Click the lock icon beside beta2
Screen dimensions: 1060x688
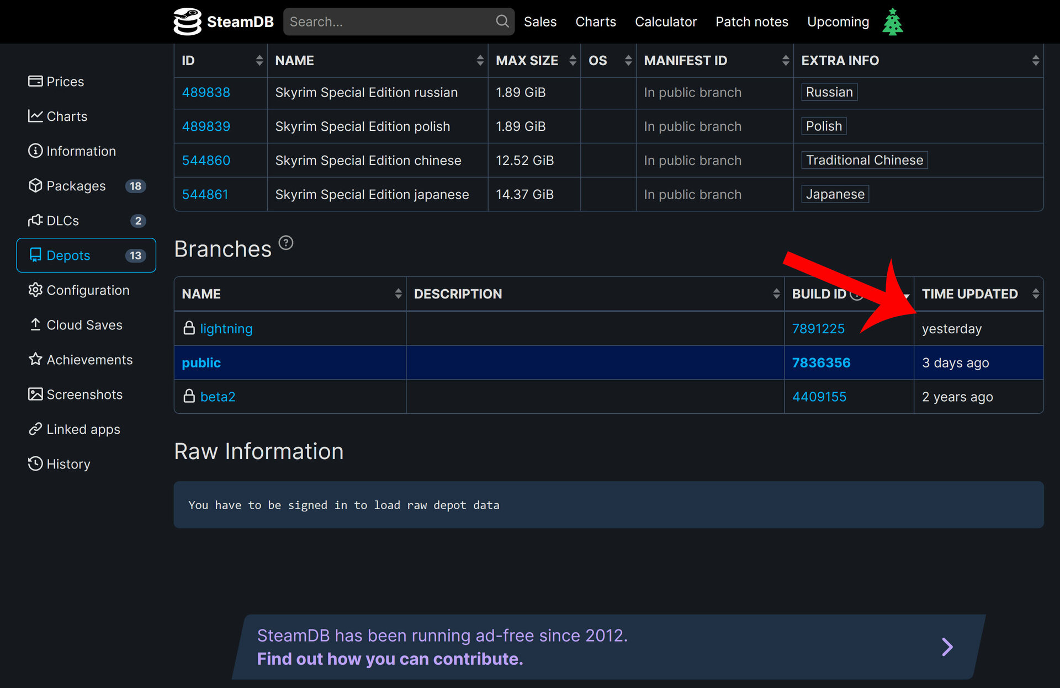pos(189,396)
